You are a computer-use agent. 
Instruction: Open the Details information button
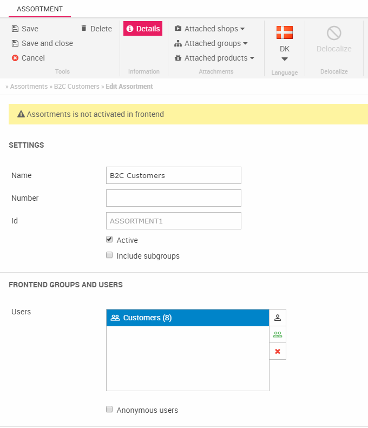[143, 29]
